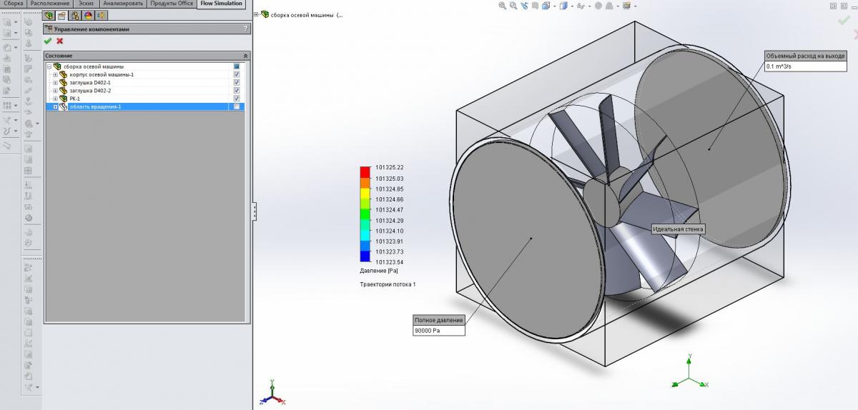Click the Идеальная стенка callout label
This screenshot has height=410, width=858.
(678, 229)
